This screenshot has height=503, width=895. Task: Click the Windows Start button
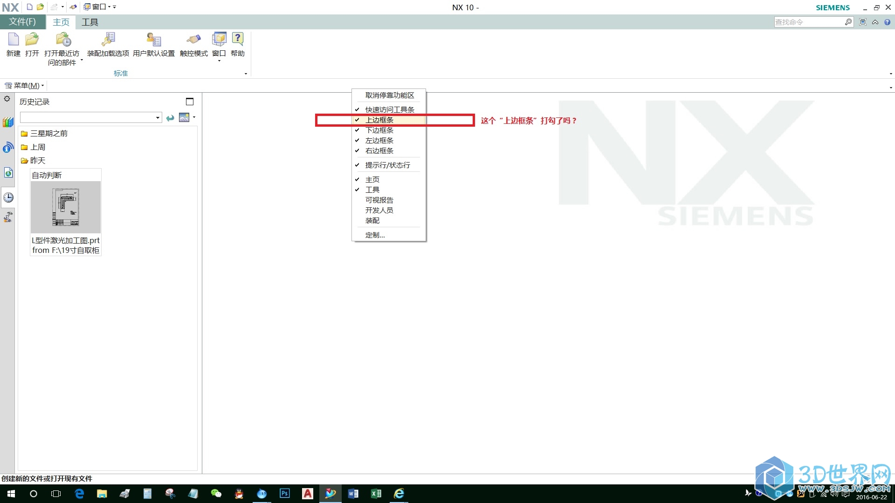coord(11,494)
